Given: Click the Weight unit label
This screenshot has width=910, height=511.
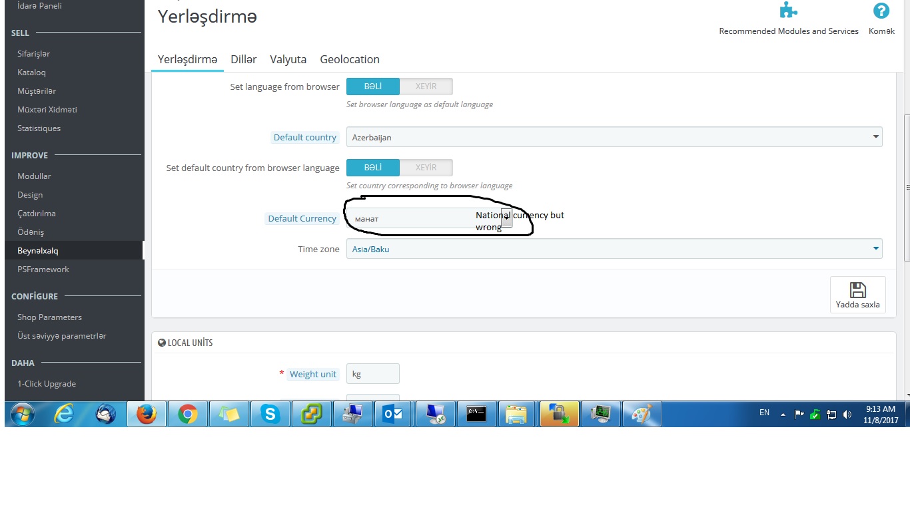Looking at the screenshot, I should click(x=313, y=374).
